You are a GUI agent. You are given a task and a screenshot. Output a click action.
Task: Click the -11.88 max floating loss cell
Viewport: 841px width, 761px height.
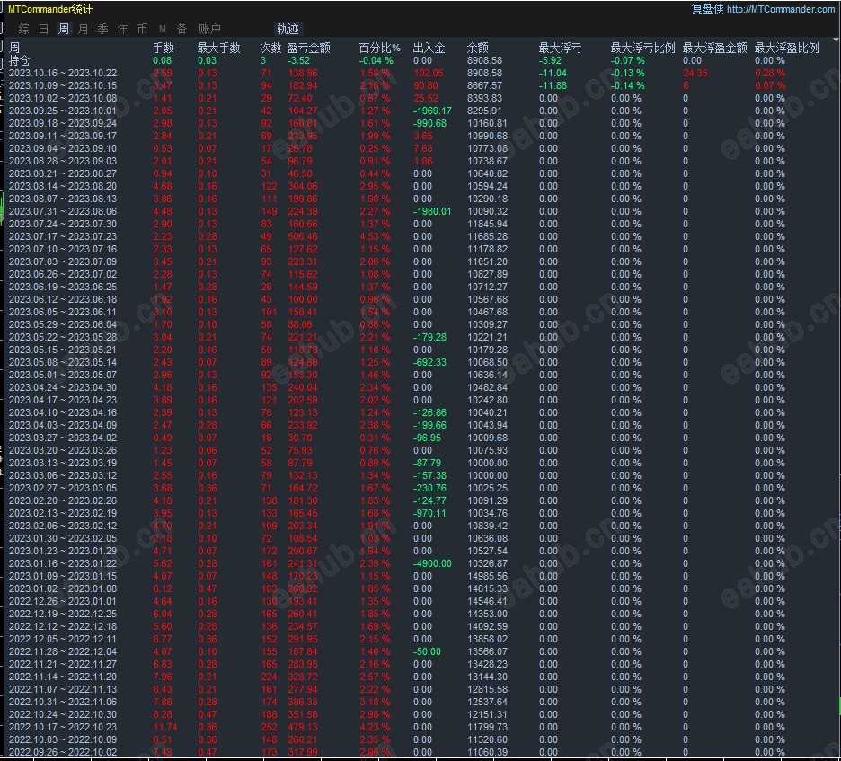pyautogui.click(x=553, y=86)
